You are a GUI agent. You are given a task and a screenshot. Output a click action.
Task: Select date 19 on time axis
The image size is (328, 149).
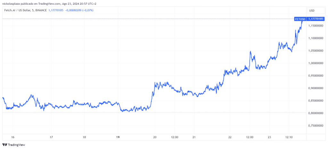coord(118,137)
